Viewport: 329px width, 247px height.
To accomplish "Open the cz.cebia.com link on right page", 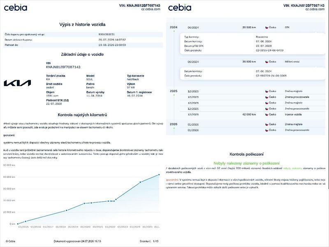I will (x=315, y=9).
